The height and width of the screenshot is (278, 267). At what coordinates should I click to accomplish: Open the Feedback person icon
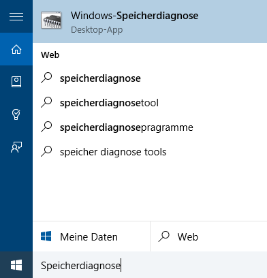(x=16, y=147)
